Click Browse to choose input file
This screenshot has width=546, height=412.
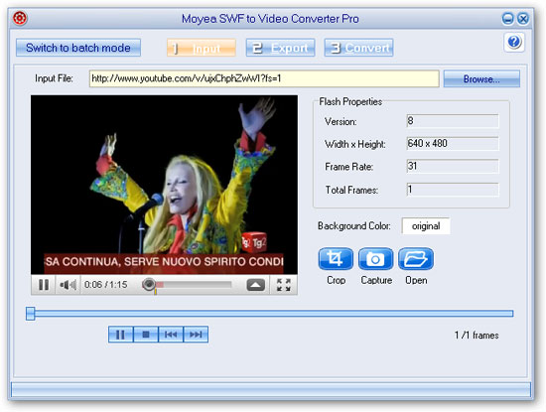pyautogui.click(x=481, y=79)
